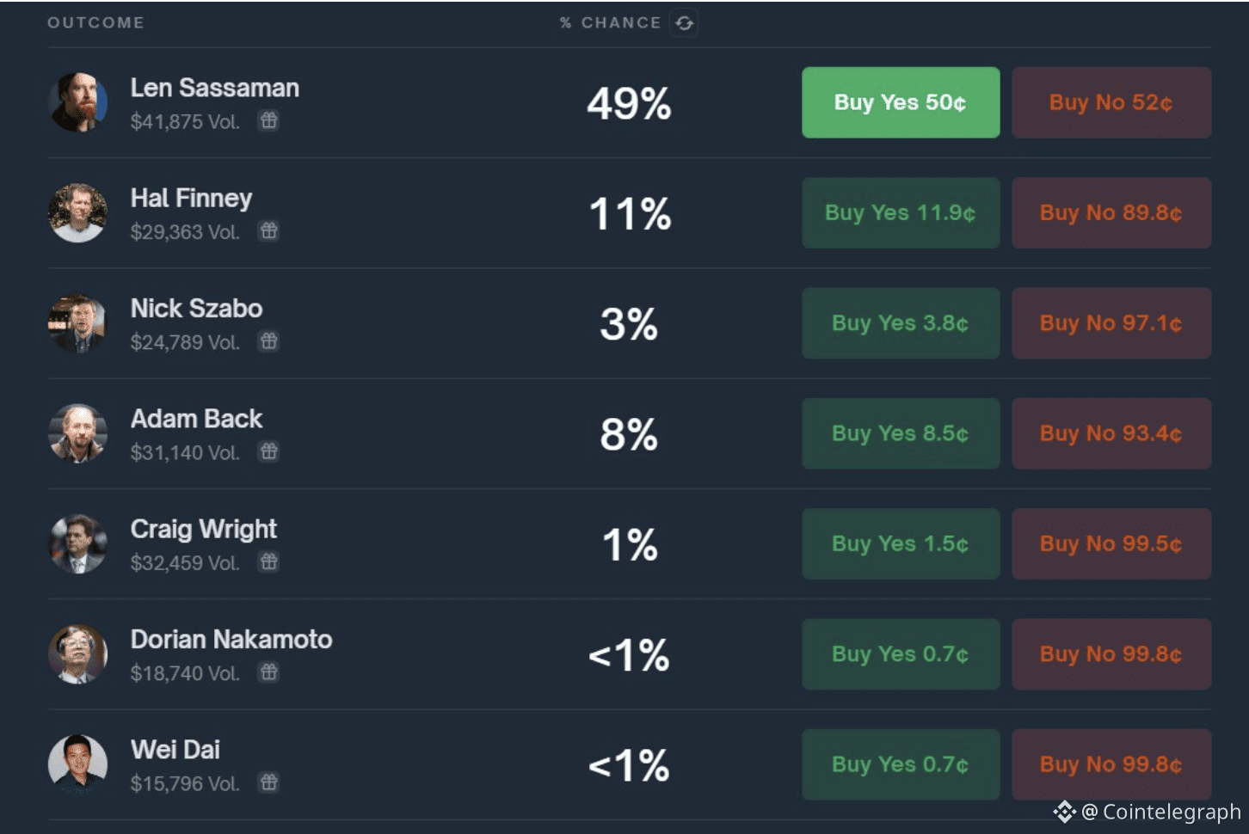Click the Outcome column header
The image size is (1249, 834).
tap(95, 23)
